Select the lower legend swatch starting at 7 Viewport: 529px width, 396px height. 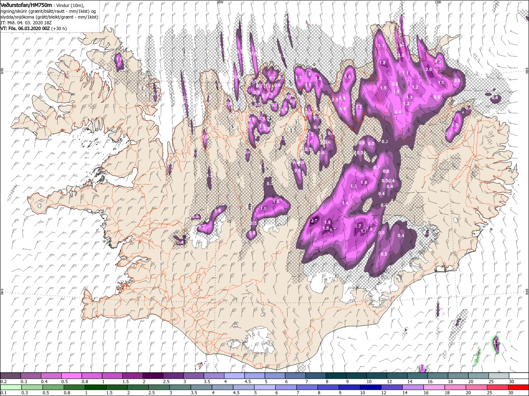tap(307, 387)
